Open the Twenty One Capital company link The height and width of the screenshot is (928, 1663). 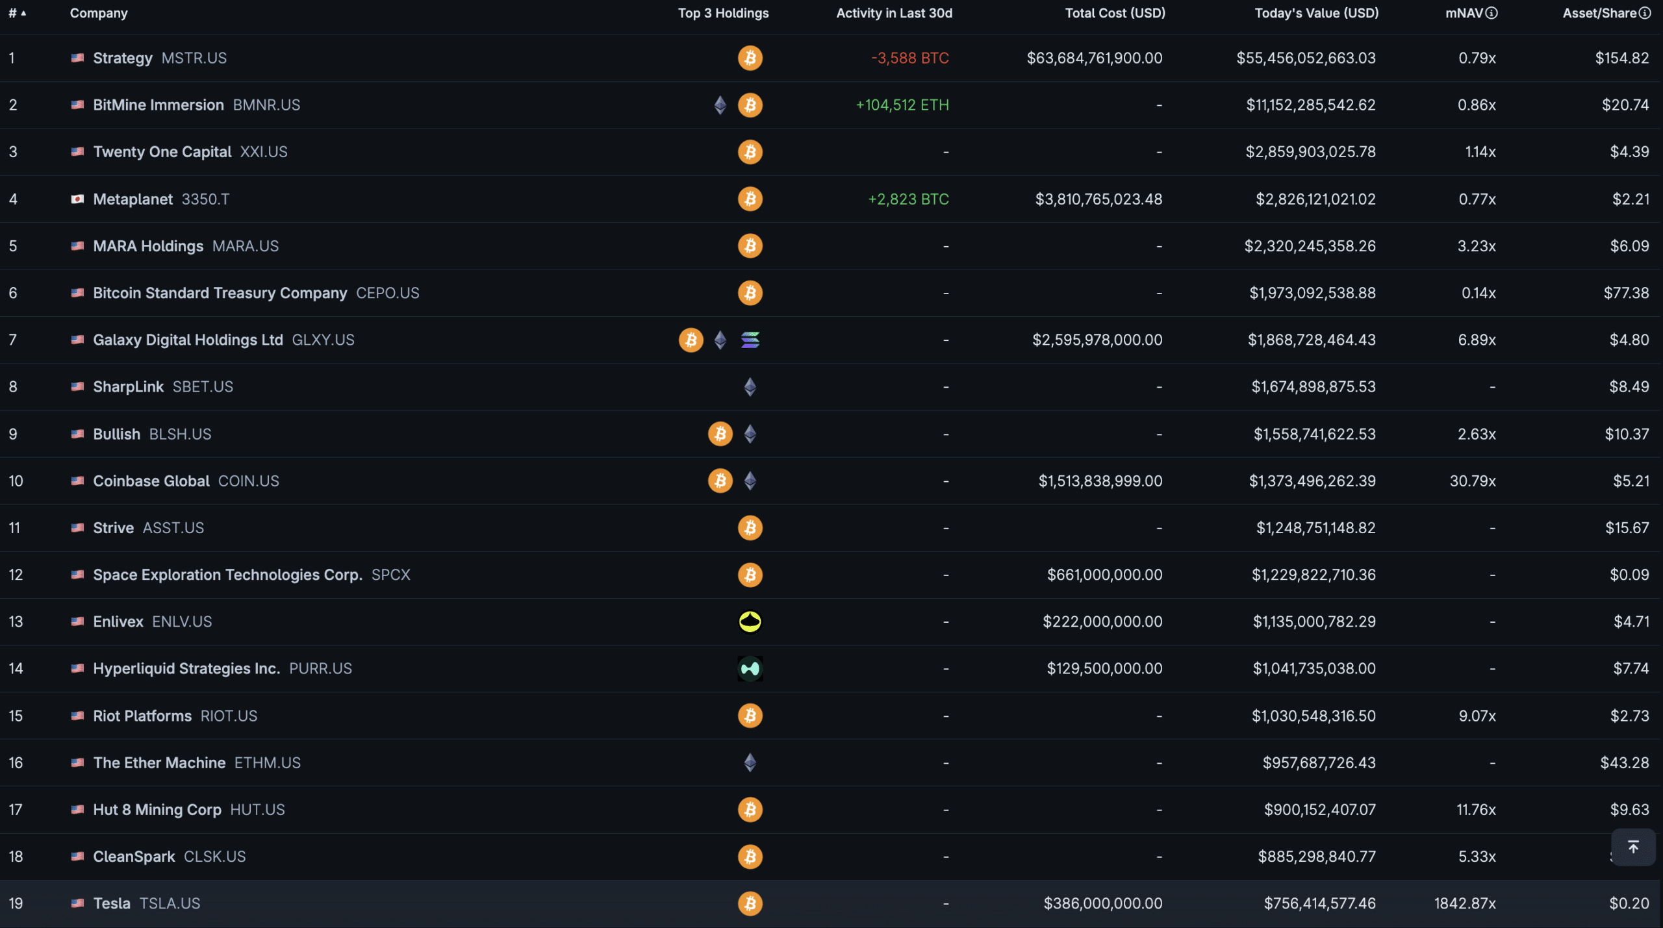click(190, 152)
